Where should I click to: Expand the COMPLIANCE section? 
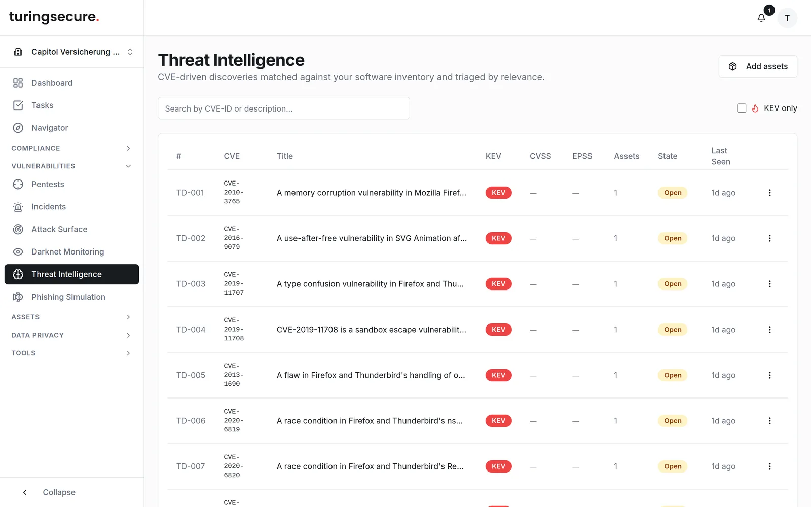72,148
